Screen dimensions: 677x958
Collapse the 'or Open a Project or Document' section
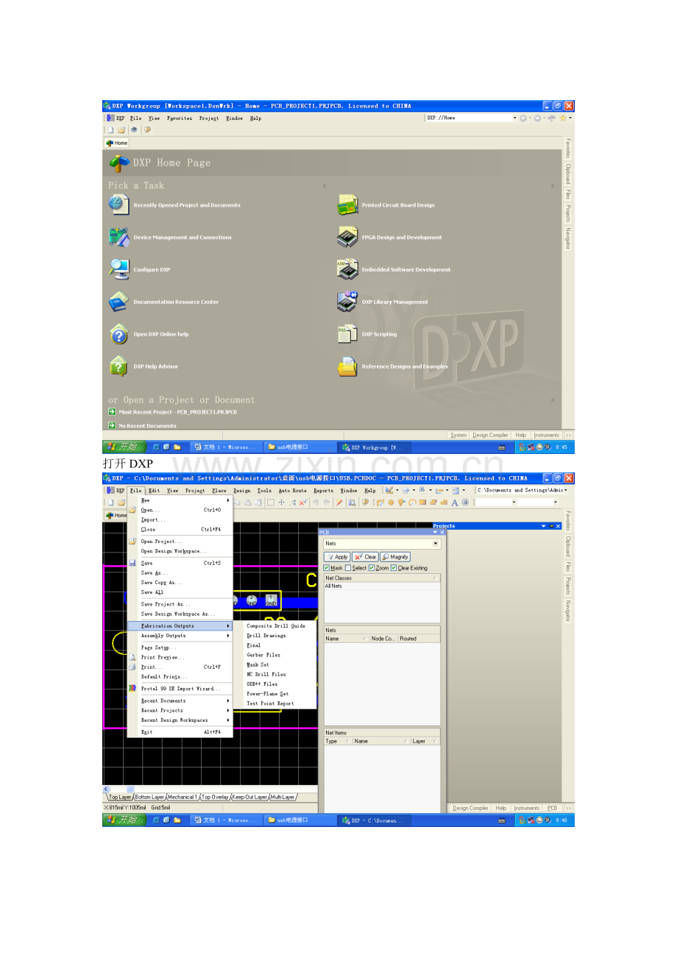coord(553,400)
